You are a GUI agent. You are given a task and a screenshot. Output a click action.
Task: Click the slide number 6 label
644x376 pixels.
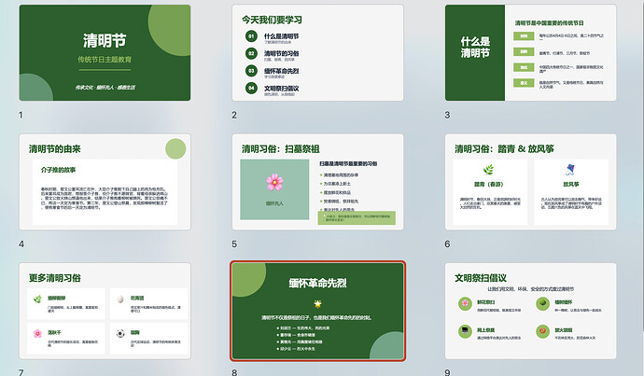tap(447, 244)
